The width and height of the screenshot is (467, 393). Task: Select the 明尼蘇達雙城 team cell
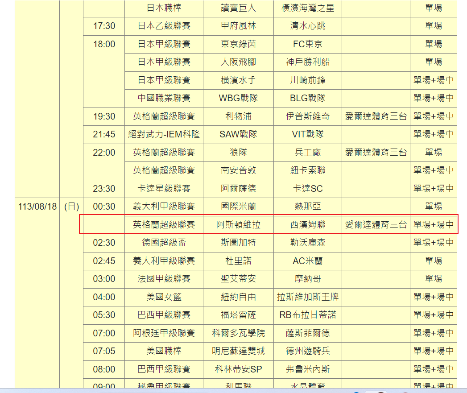pos(238,351)
